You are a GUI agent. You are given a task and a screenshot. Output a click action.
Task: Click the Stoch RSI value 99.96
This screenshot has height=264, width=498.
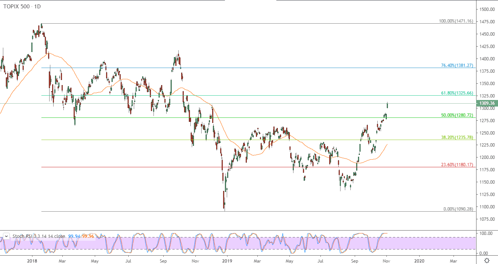point(89,236)
